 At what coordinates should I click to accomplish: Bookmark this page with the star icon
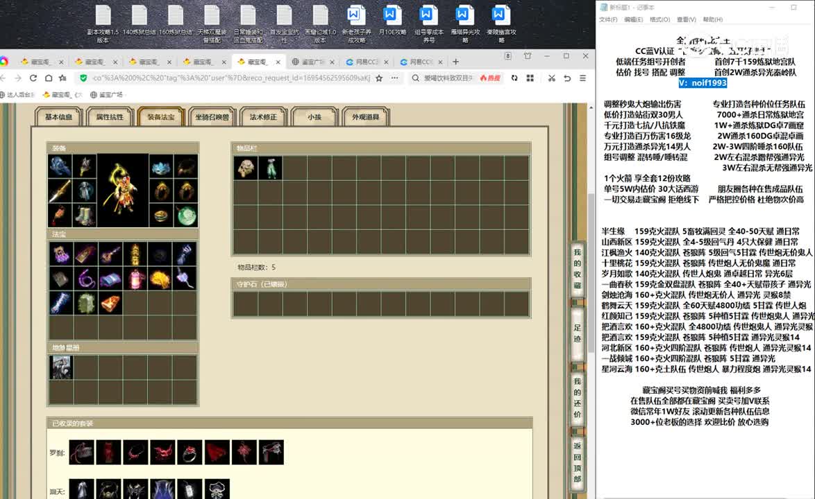coord(380,78)
